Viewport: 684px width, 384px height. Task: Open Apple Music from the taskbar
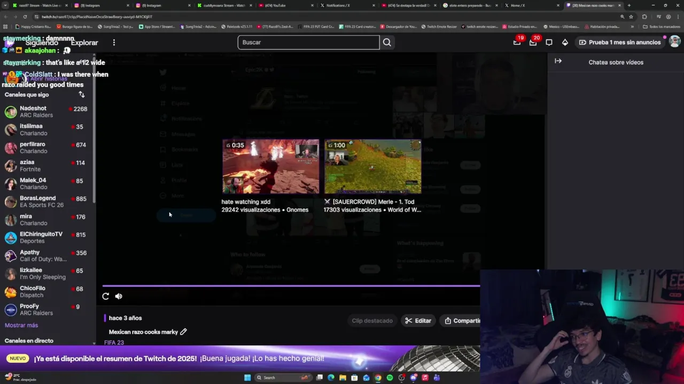[x=425, y=378]
